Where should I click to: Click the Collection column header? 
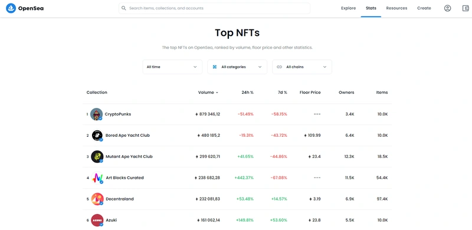point(97,93)
